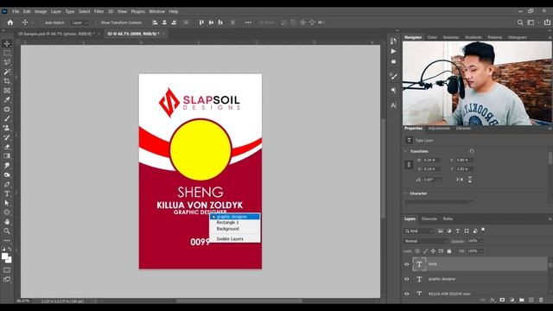Screen dimensions: 553x311
Task: Open the Window menu
Action: pyautogui.click(x=156, y=11)
